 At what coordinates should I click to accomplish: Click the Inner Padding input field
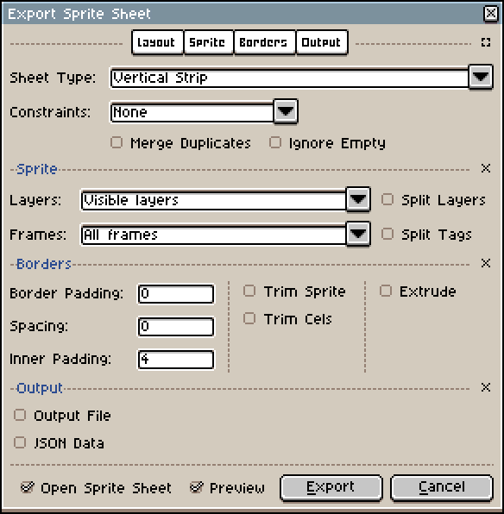(176, 360)
